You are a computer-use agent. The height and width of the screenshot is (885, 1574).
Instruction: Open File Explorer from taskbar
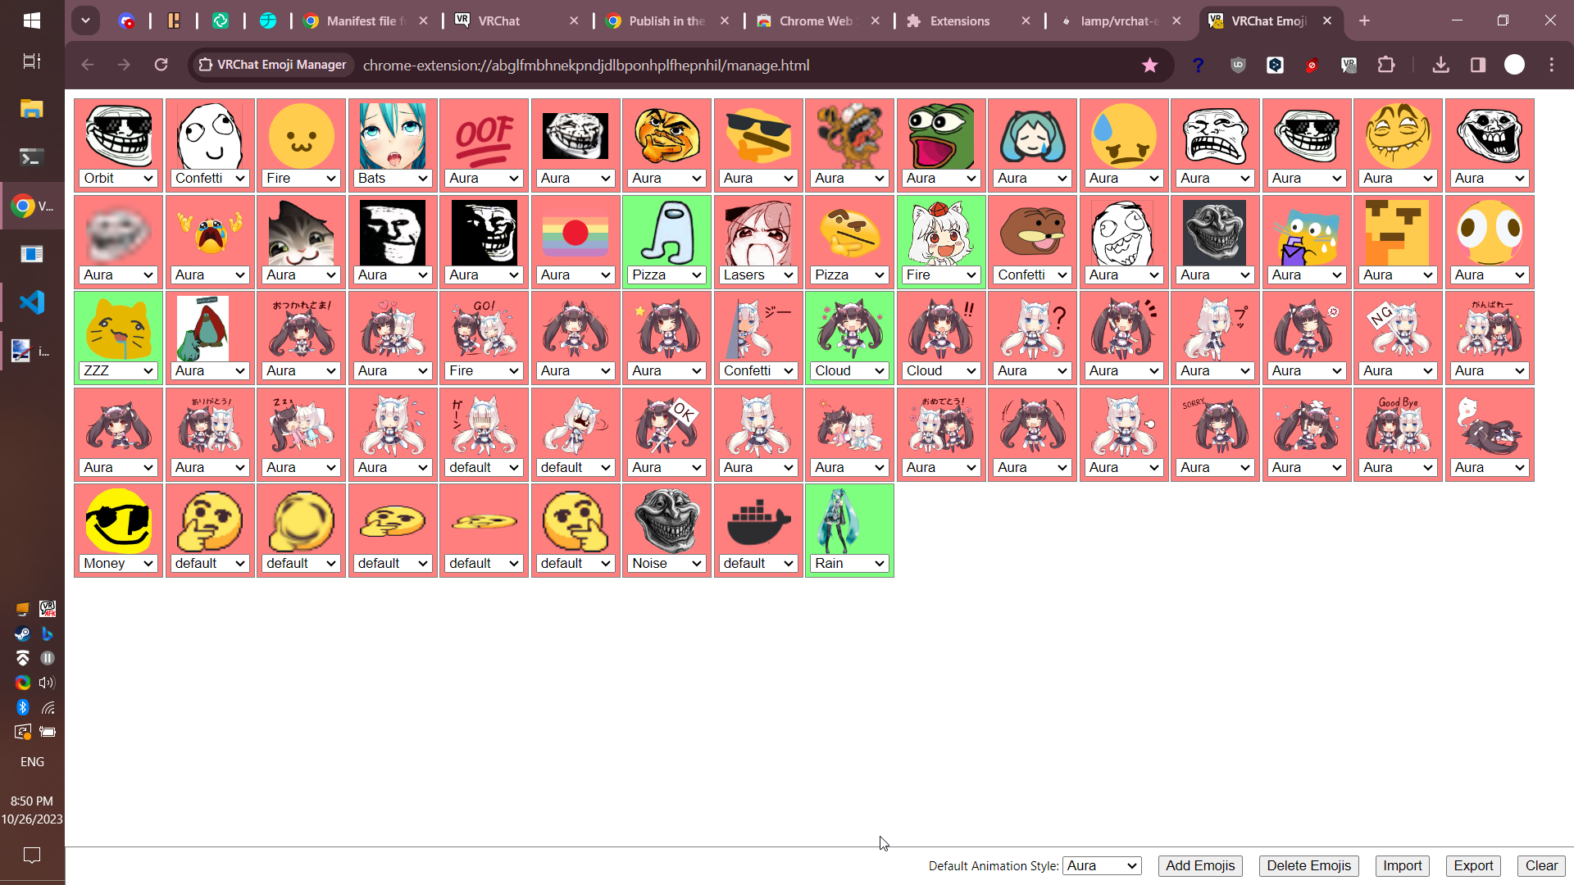(x=31, y=109)
